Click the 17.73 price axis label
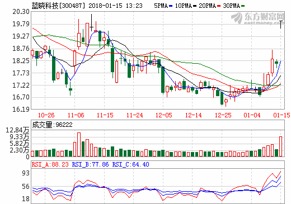This screenshot has height=204, width=291. click(21, 73)
